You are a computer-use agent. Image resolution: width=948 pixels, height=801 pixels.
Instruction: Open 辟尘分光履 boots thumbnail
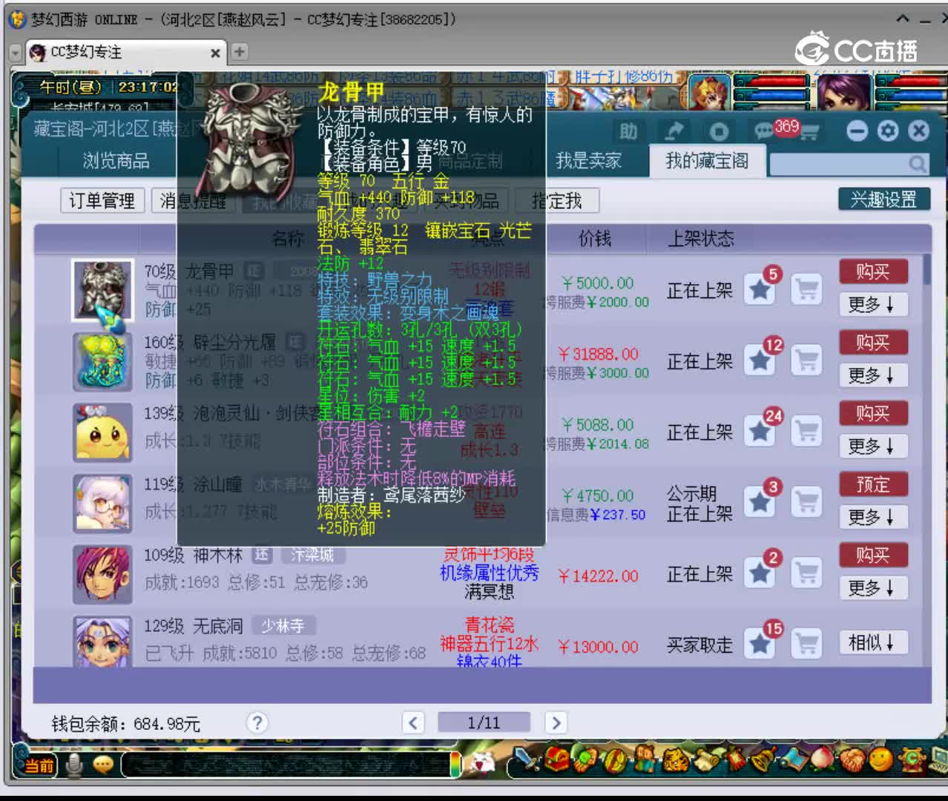(x=103, y=361)
